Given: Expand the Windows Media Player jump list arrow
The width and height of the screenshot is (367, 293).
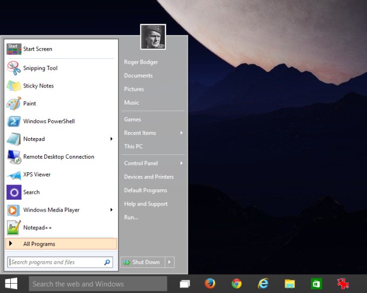Looking at the screenshot, I should click(112, 210).
